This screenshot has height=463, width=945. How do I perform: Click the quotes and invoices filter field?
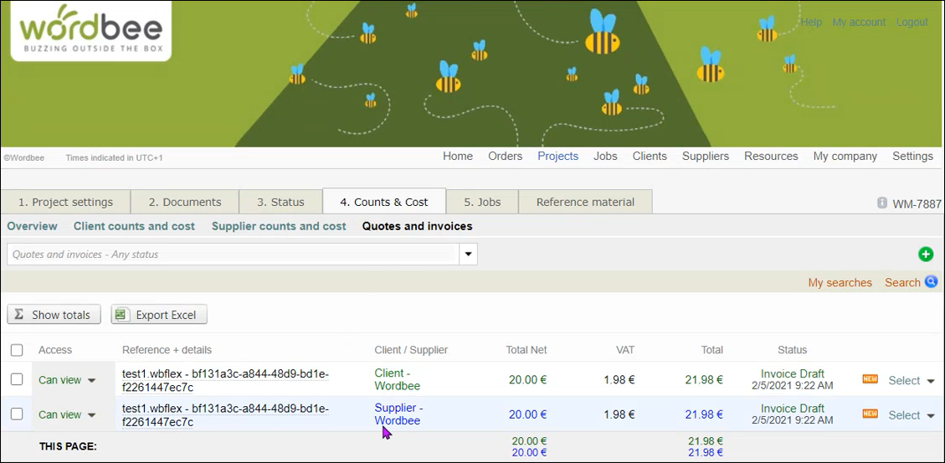pos(233,255)
